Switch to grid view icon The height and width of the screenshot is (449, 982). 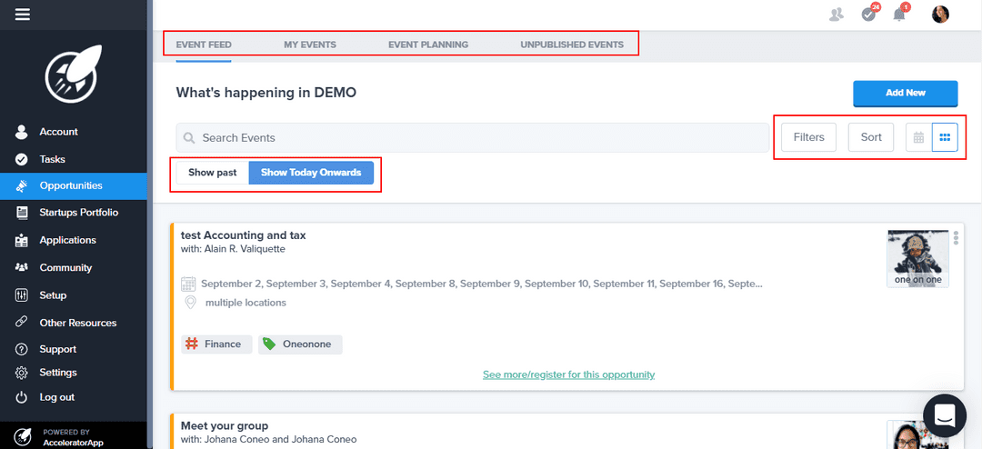click(945, 138)
